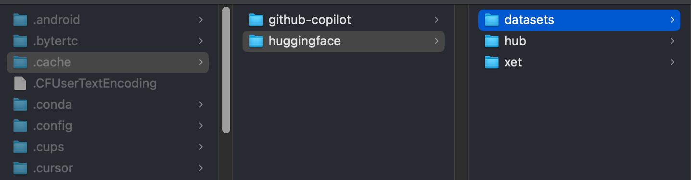
Task: Expand the .config folder chevron
Action: (201, 126)
